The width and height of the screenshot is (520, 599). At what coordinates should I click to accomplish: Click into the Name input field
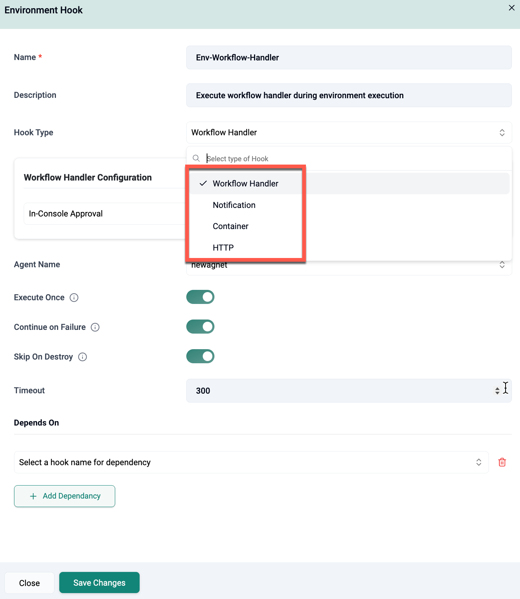pos(349,57)
